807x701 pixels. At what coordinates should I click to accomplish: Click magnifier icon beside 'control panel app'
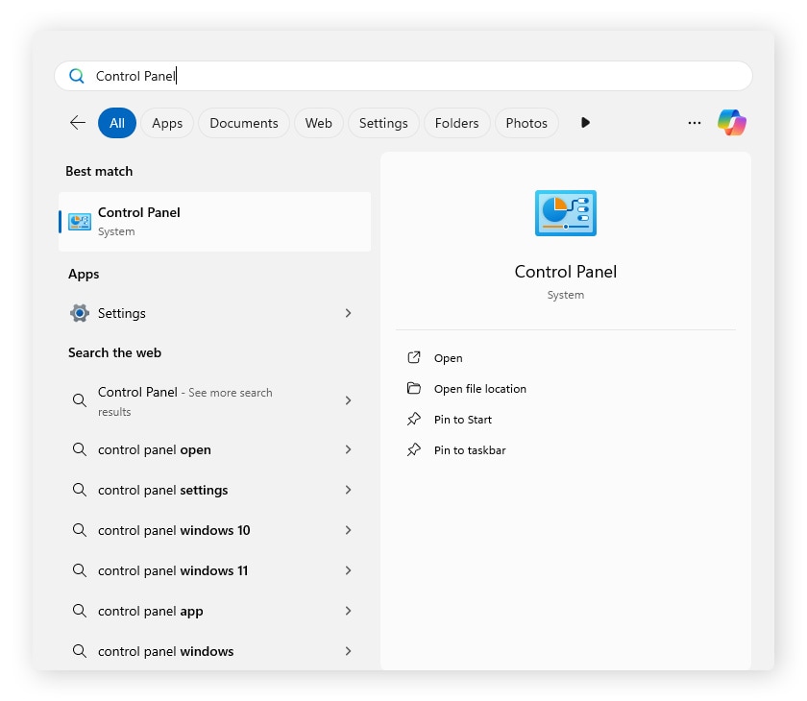coord(79,611)
